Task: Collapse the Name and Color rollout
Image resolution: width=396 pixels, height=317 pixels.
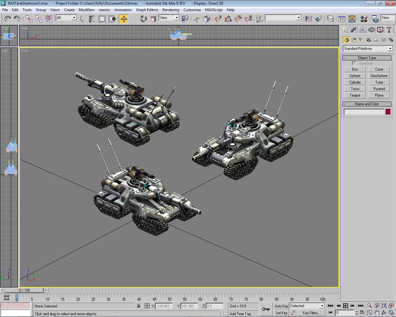Action: [367, 104]
